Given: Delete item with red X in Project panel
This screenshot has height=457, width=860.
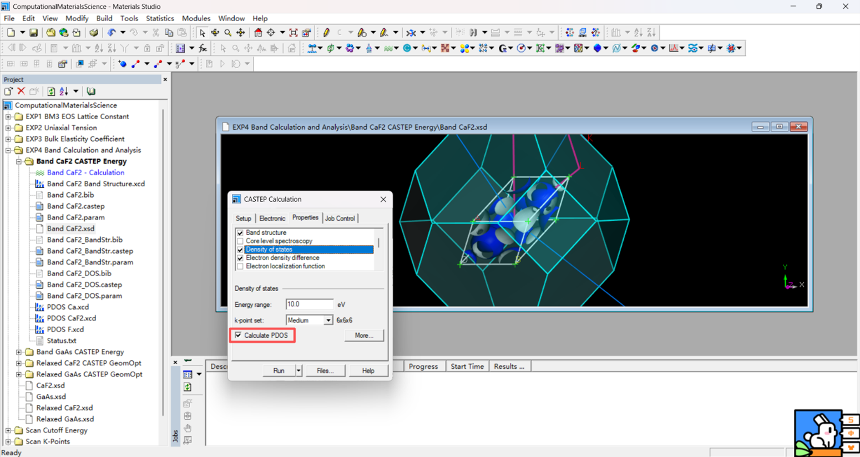Looking at the screenshot, I should click(x=21, y=91).
